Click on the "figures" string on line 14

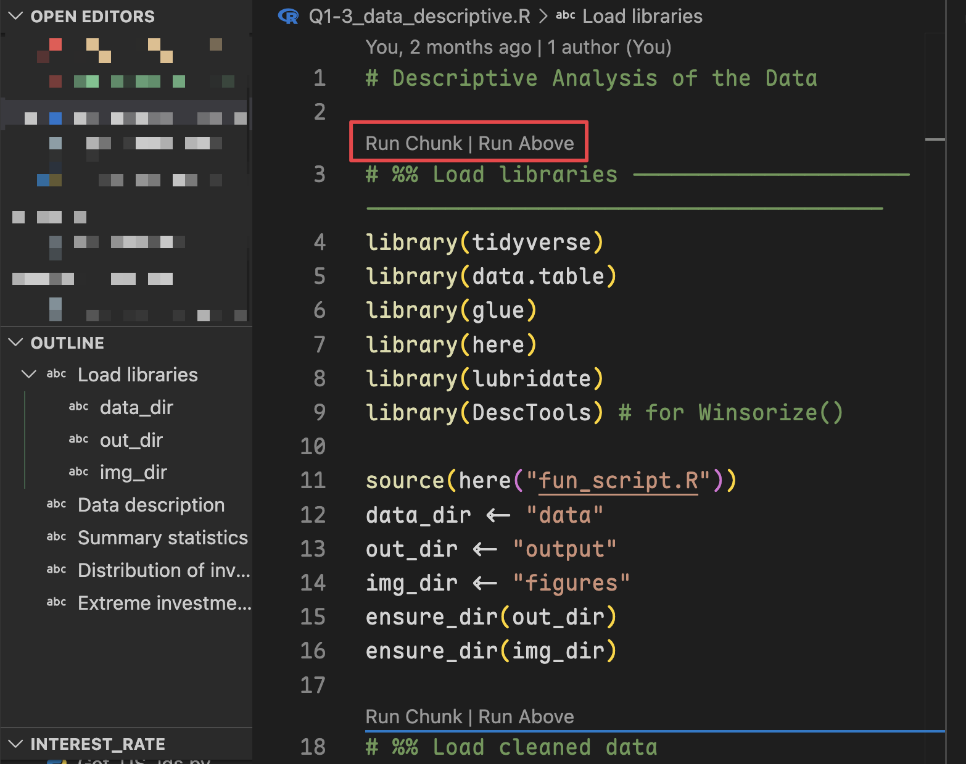(x=571, y=583)
